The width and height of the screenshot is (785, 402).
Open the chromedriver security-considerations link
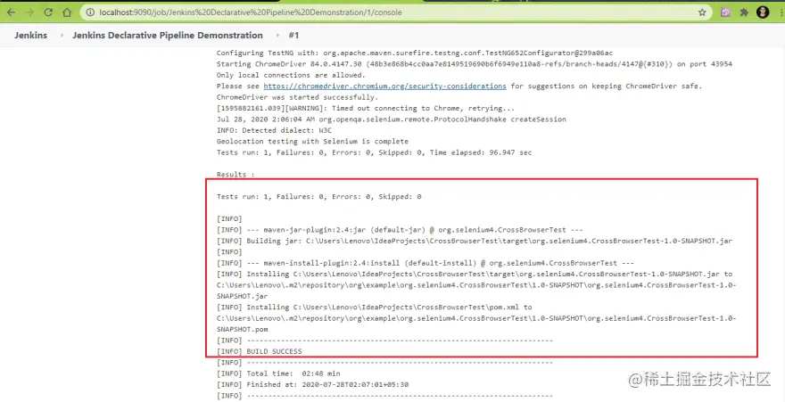384,86
